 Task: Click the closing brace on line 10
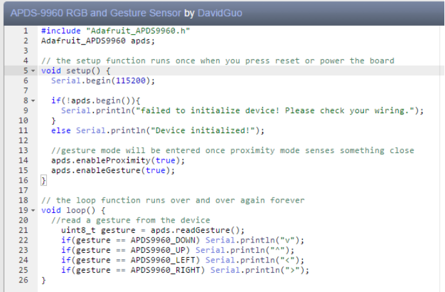53,121
